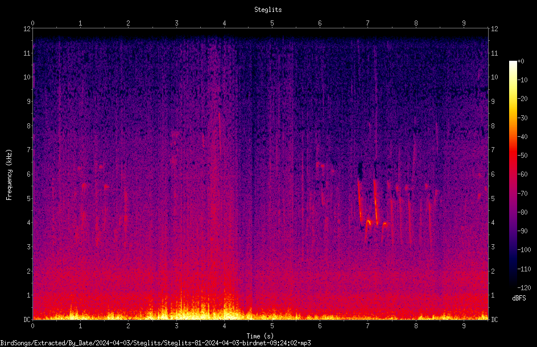Click the Time (s) axis label
Image resolution: width=537 pixels, height=347 pixels.
(x=261, y=336)
